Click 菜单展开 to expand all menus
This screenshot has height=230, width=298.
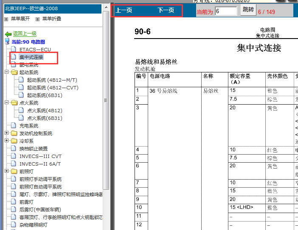20,19
